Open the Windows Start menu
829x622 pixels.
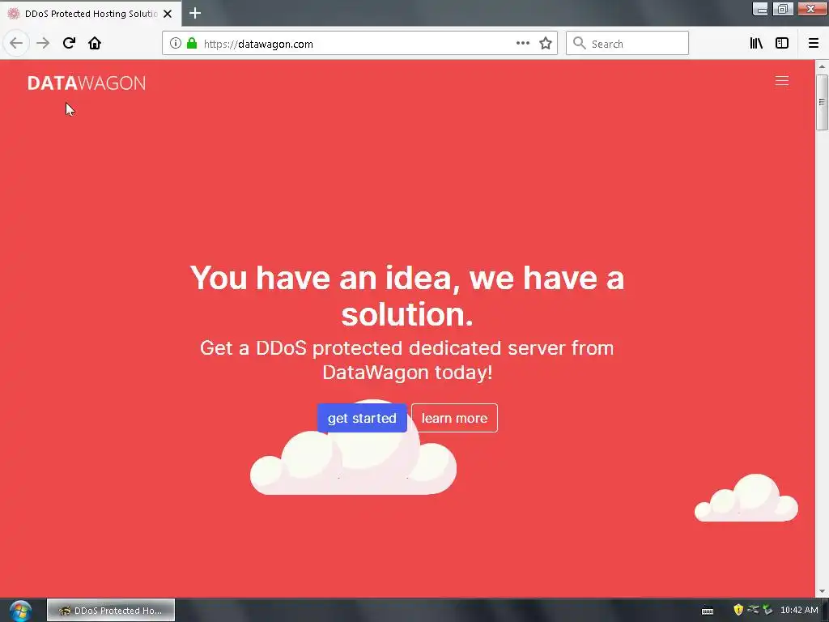coord(20,611)
